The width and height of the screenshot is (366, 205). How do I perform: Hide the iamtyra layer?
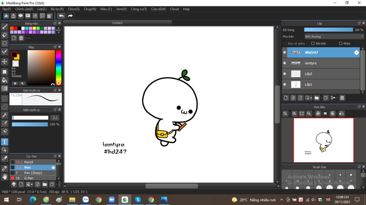click(285, 63)
